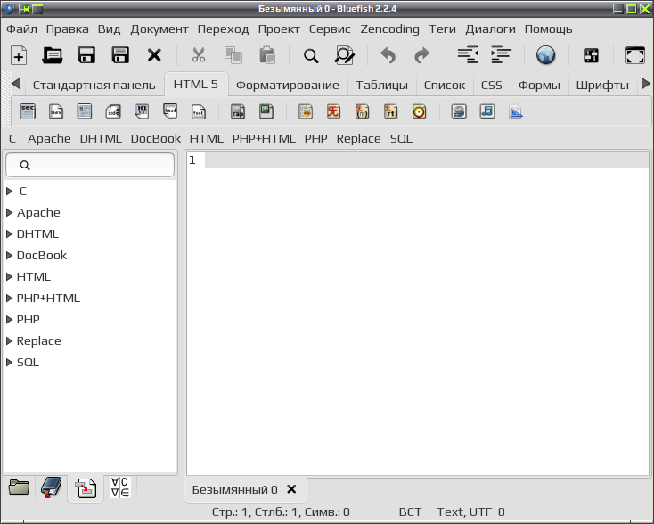
Task: Expand the PHP+HTML snippets tree node
Action: (x=9, y=298)
